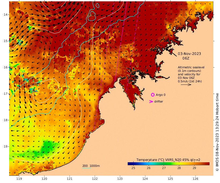
Task: Click the IMOS copyright timestamp text
Action: pyautogui.click(x=217, y=132)
